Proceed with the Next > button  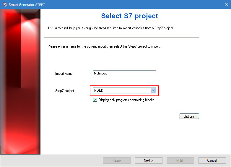[x=148, y=160]
